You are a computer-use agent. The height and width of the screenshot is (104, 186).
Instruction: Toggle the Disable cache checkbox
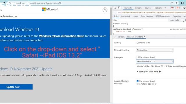(x=137, y=43)
